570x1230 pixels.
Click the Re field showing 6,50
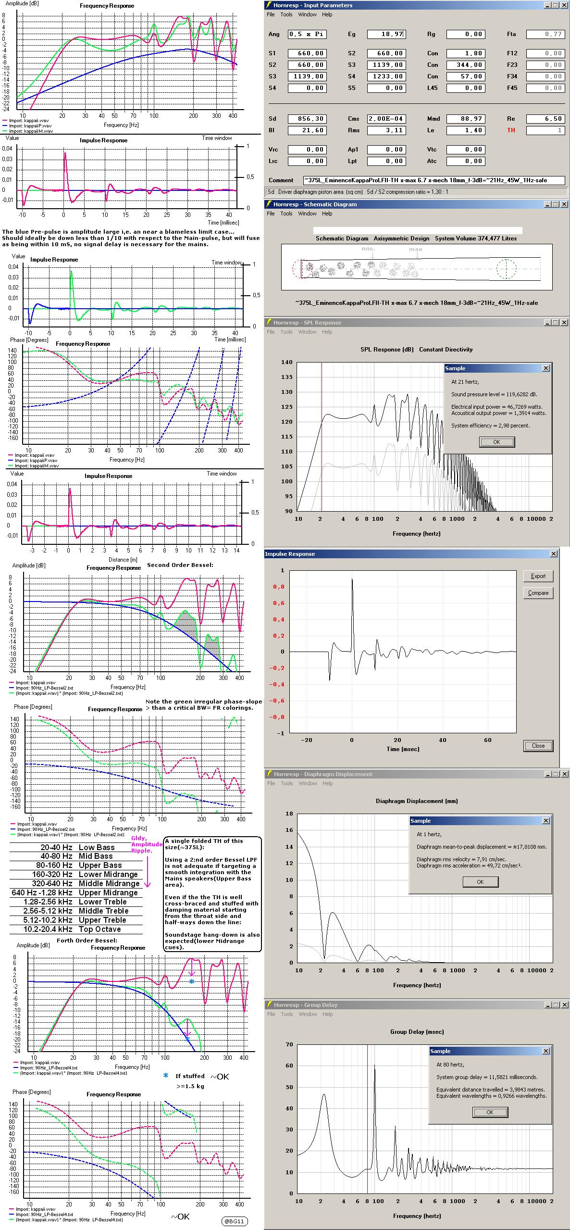click(x=545, y=119)
